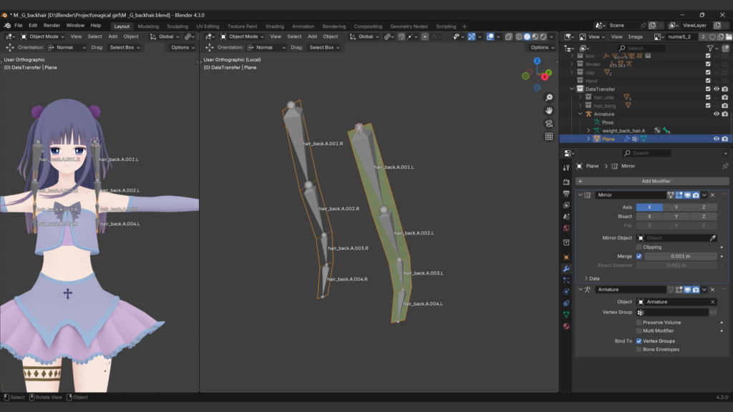The image size is (733, 412).
Task: Switch to the Sculpting workspace tab
Action: 177,26
